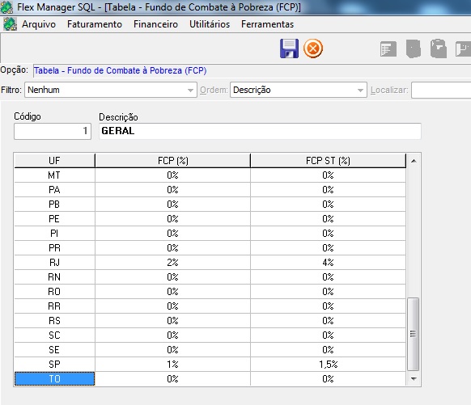Click RJ's FCP ST value of 4%
The image size is (471, 405).
328,263
